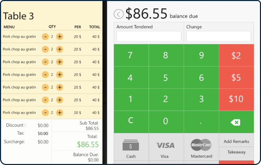Add one to third Pork chop row
The width and height of the screenshot is (261, 165).
[59, 62]
